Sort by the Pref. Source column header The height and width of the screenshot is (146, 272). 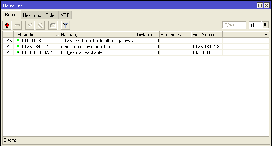point(207,35)
